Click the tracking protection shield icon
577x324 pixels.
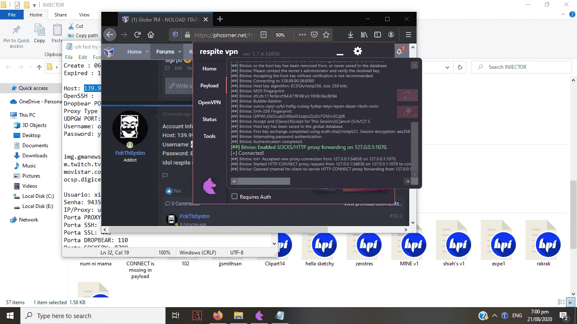pos(175,35)
